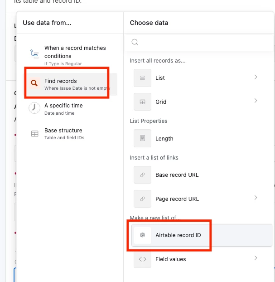
Task: Click the List icon tile
Action: click(x=142, y=78)
